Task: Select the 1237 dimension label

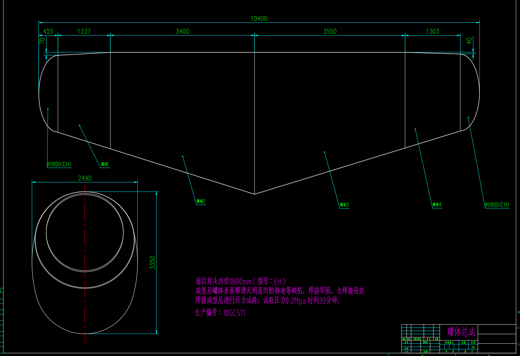Action: coord(84,32)
